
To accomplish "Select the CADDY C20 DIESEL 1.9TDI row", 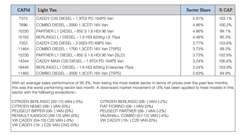I will (x=123, y=18).
